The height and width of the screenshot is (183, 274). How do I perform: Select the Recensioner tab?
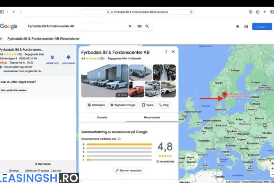click(x=152, y=117)
